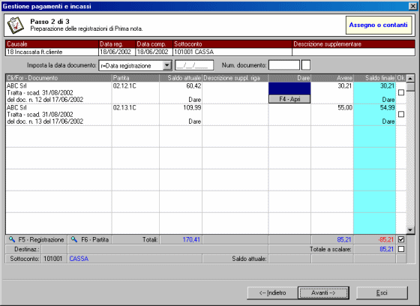Click the clipboard checklist wizard icon

coord(16,25)
